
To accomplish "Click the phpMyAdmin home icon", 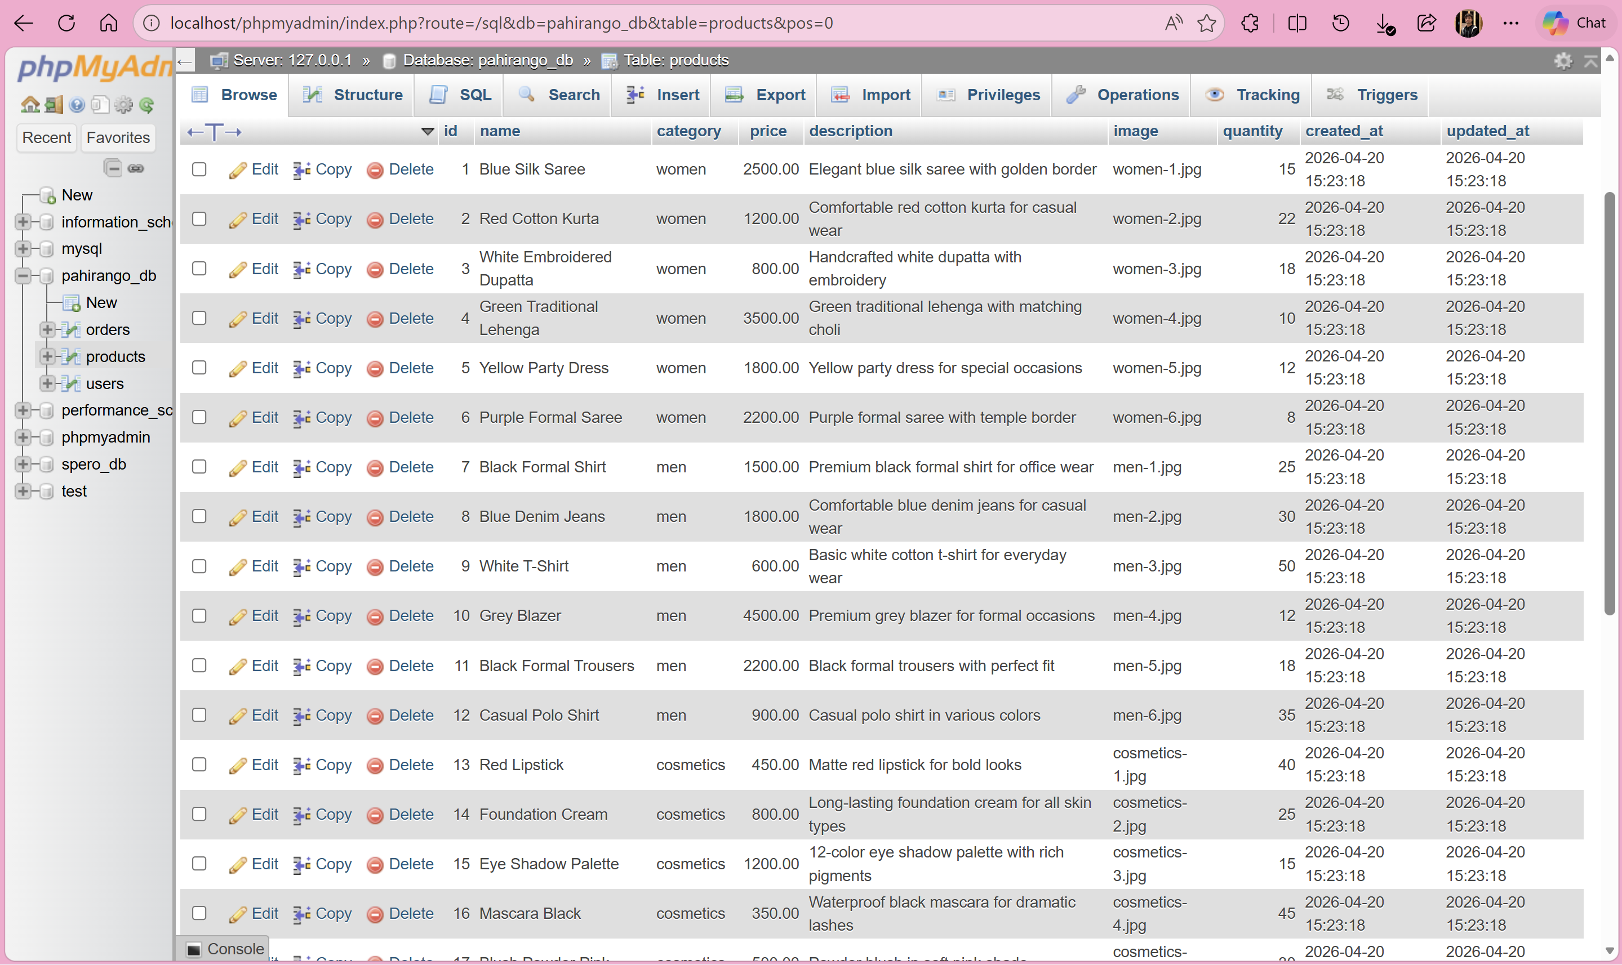I will (30, 104).
